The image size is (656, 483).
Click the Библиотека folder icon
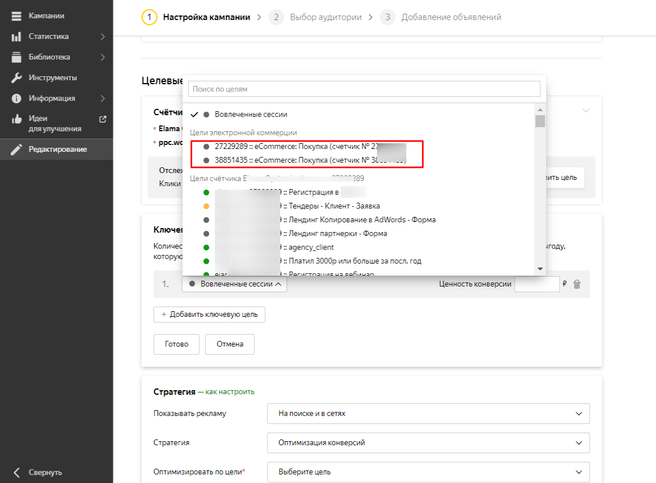coord(17,57)
